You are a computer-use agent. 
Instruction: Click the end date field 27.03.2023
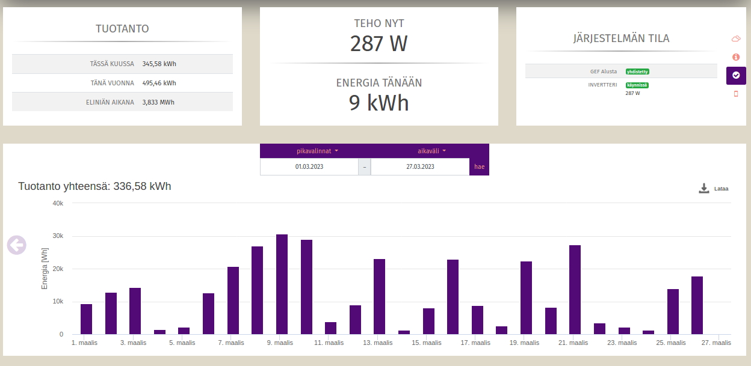(x=419, y=166)
